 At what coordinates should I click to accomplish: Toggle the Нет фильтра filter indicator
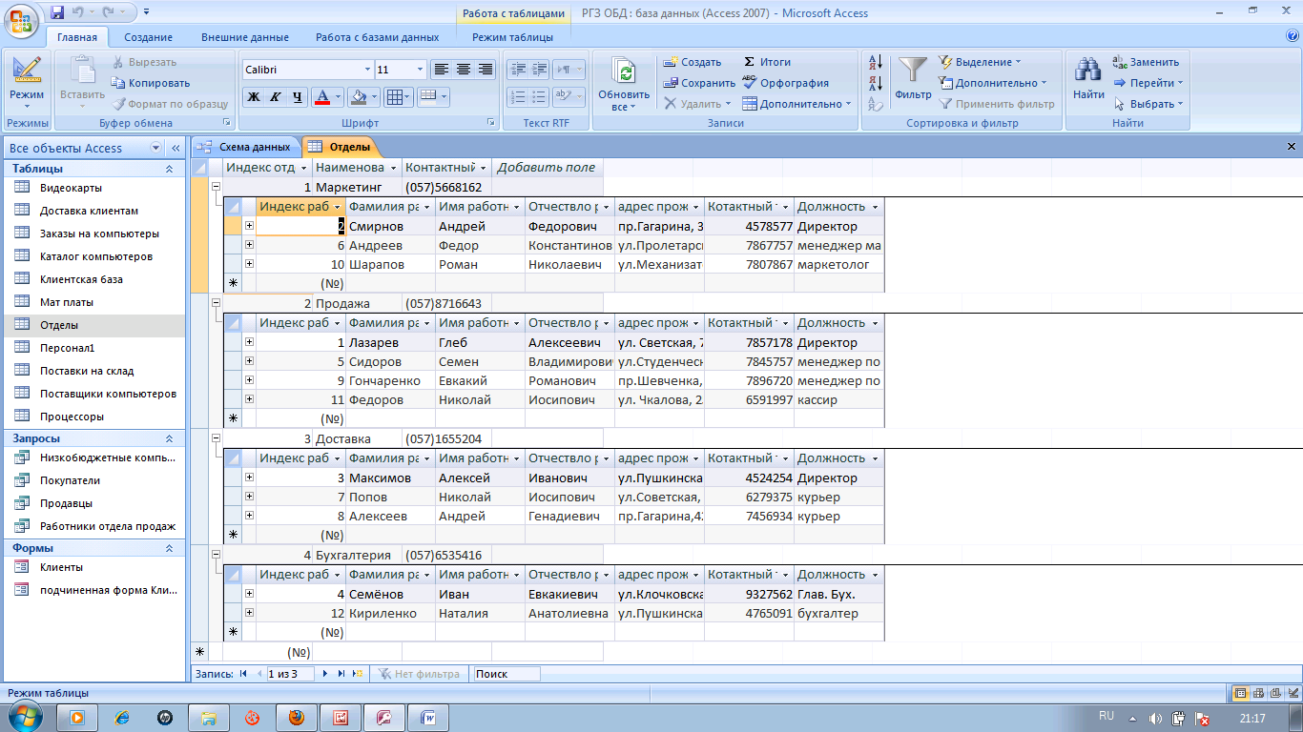[419, 674]
